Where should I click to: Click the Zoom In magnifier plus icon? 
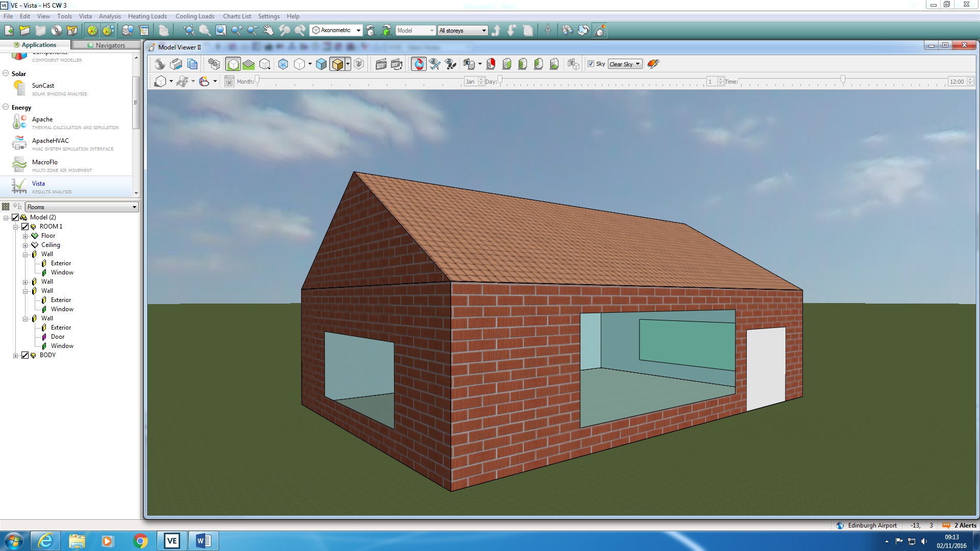click(x=237, y=30)
